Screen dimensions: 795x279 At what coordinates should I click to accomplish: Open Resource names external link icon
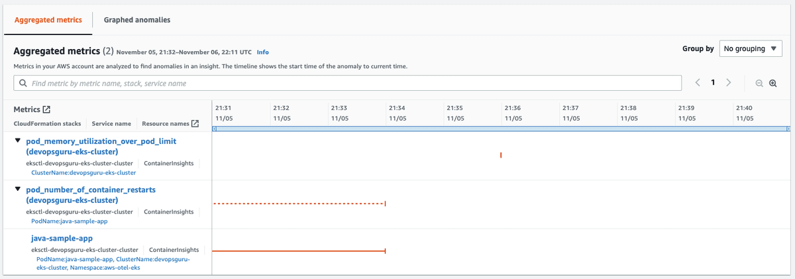(195, 123)
